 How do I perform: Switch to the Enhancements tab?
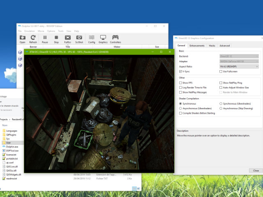pyautogui.click(x=197, y=46)
